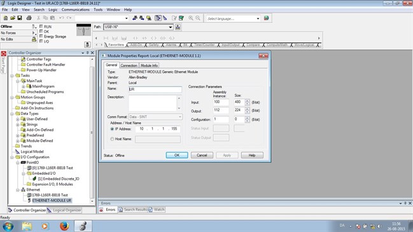Screen dimensions: 413x232
Task: Switch to the Logical Organizer tab
Action: [64, 210]
